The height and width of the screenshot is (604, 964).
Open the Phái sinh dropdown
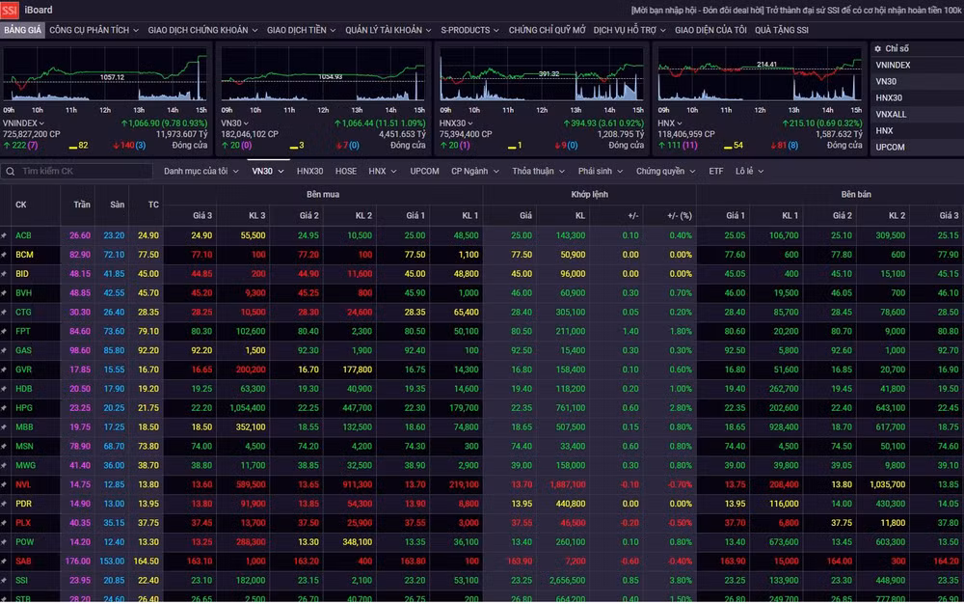(600, 172)
